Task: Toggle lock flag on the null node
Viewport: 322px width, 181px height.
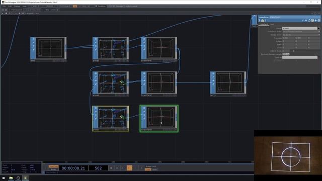Action: click(x=213, y=80)
